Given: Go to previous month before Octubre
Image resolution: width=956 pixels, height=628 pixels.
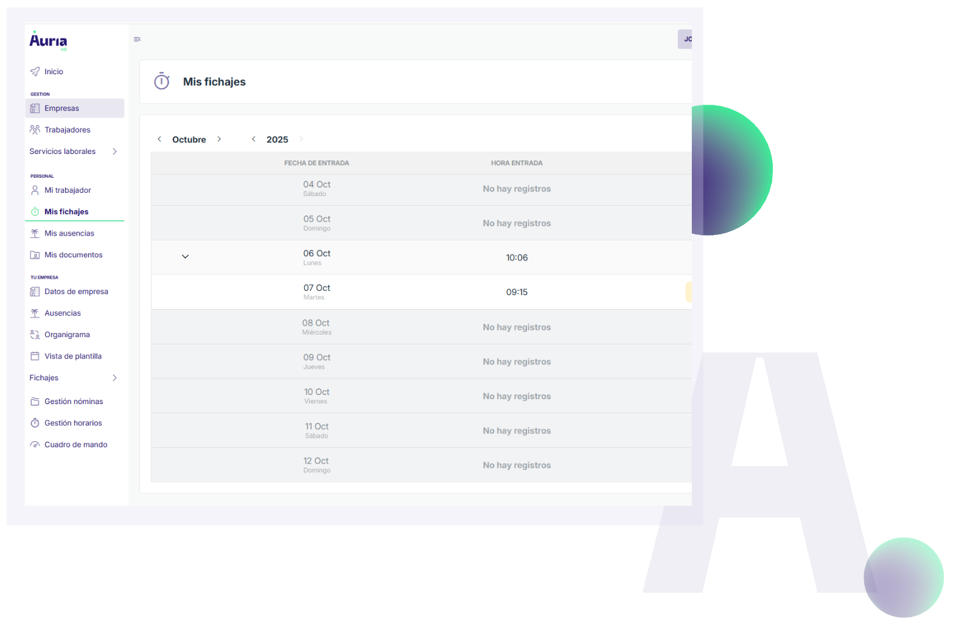Looking at the screenshot, I should (x=159, y=139).
